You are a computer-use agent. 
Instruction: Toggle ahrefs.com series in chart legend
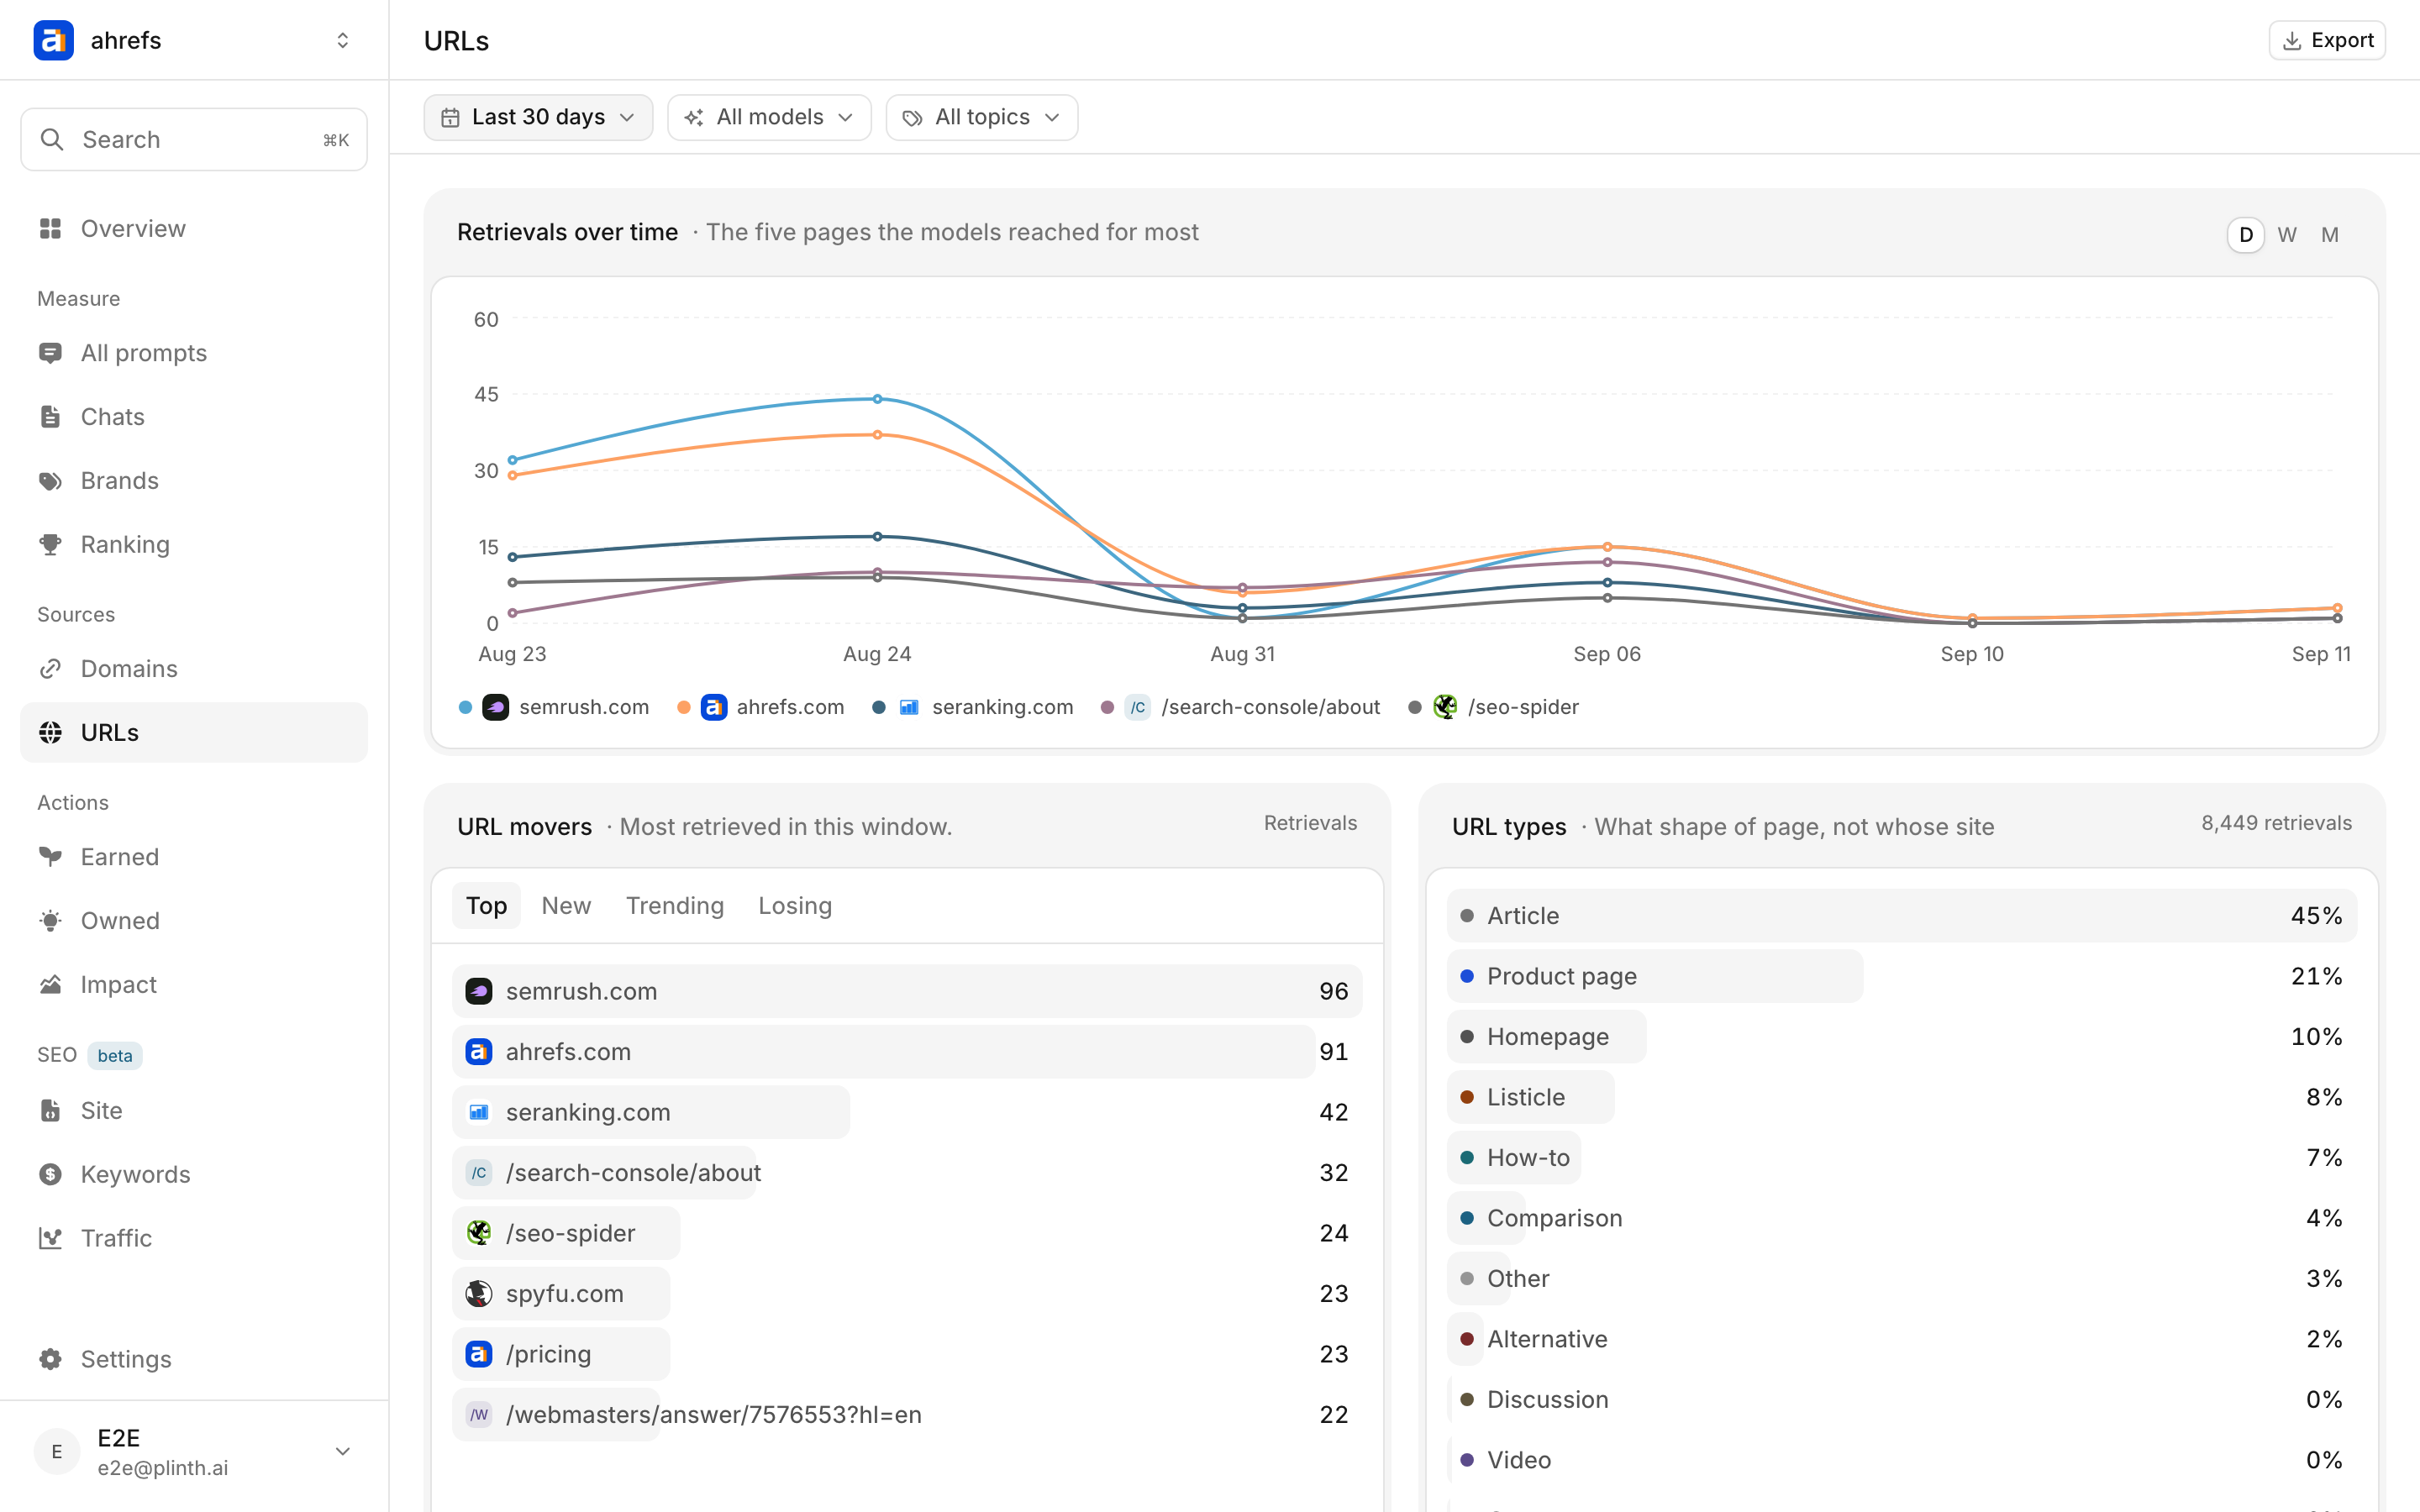(x=761, y=707)
